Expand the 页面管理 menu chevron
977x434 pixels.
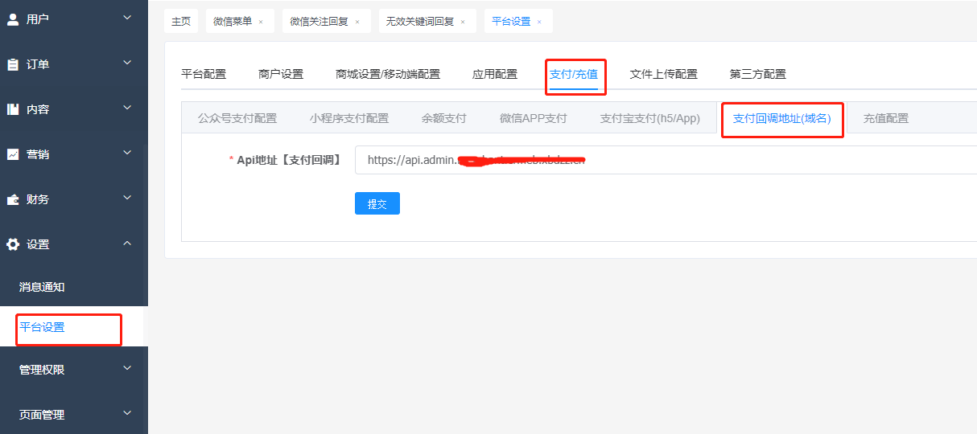pos(127,413)
